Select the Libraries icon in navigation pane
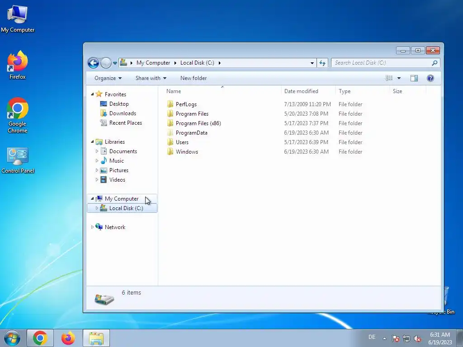Screen dimensions: 463x347 [99, 141]
